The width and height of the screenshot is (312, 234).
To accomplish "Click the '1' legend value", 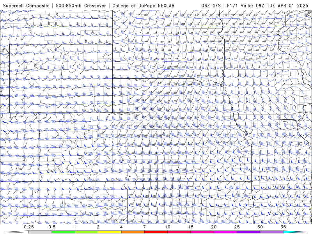I will (75, 227).
